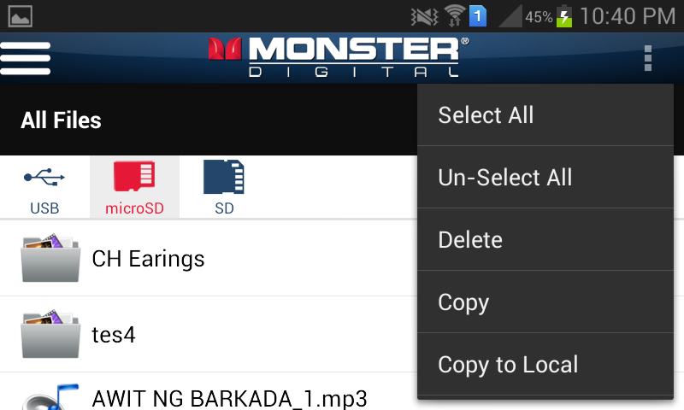684x410 pixels.
Task: Choose Copy from the overflow menu
Action: [x=545, y=302]
